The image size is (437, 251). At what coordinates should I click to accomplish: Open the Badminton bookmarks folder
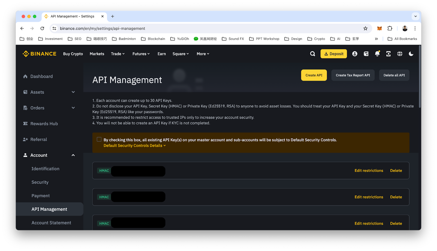click(124, 39)
